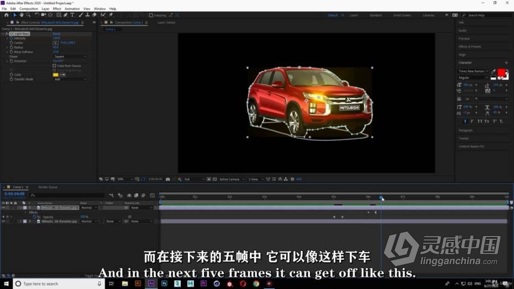The image size is (514, 289).
Task: Select the Brush tool
Action: click(x=81, y=15)
